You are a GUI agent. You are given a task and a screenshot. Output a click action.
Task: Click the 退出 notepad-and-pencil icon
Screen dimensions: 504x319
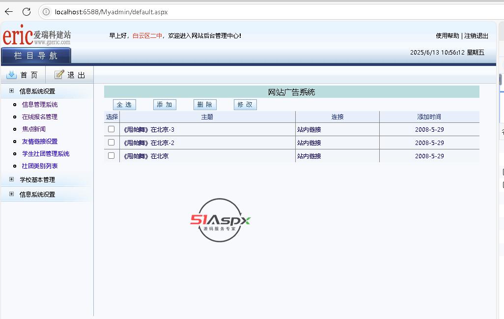coord(59,75)
